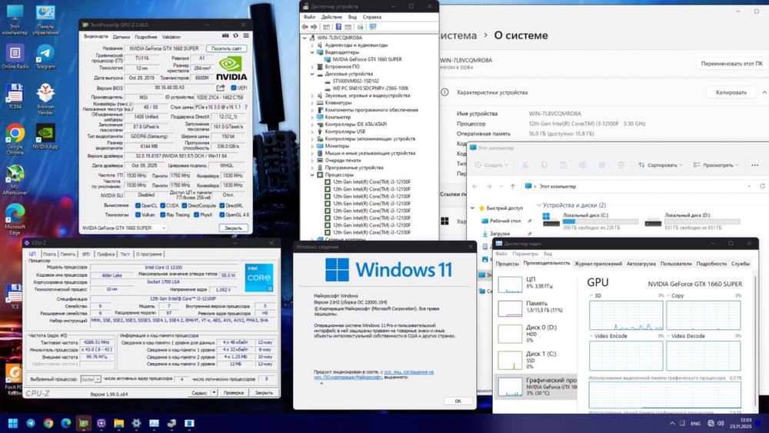Toggle OpenCL checkbox in GPU-Z
Viewport: 769px width, 433px height.
point(138,205)
